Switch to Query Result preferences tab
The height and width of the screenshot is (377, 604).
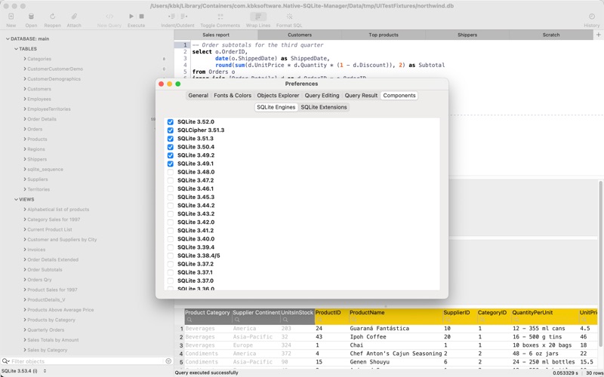[361, 96]
